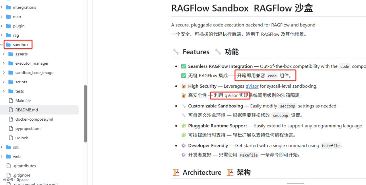Select the sandbox folder name
This screenshot has height=185, width=366.
pos(21,45)
